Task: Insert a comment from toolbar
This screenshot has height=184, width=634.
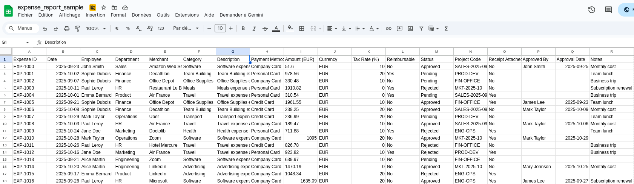Action: point(399,28)
